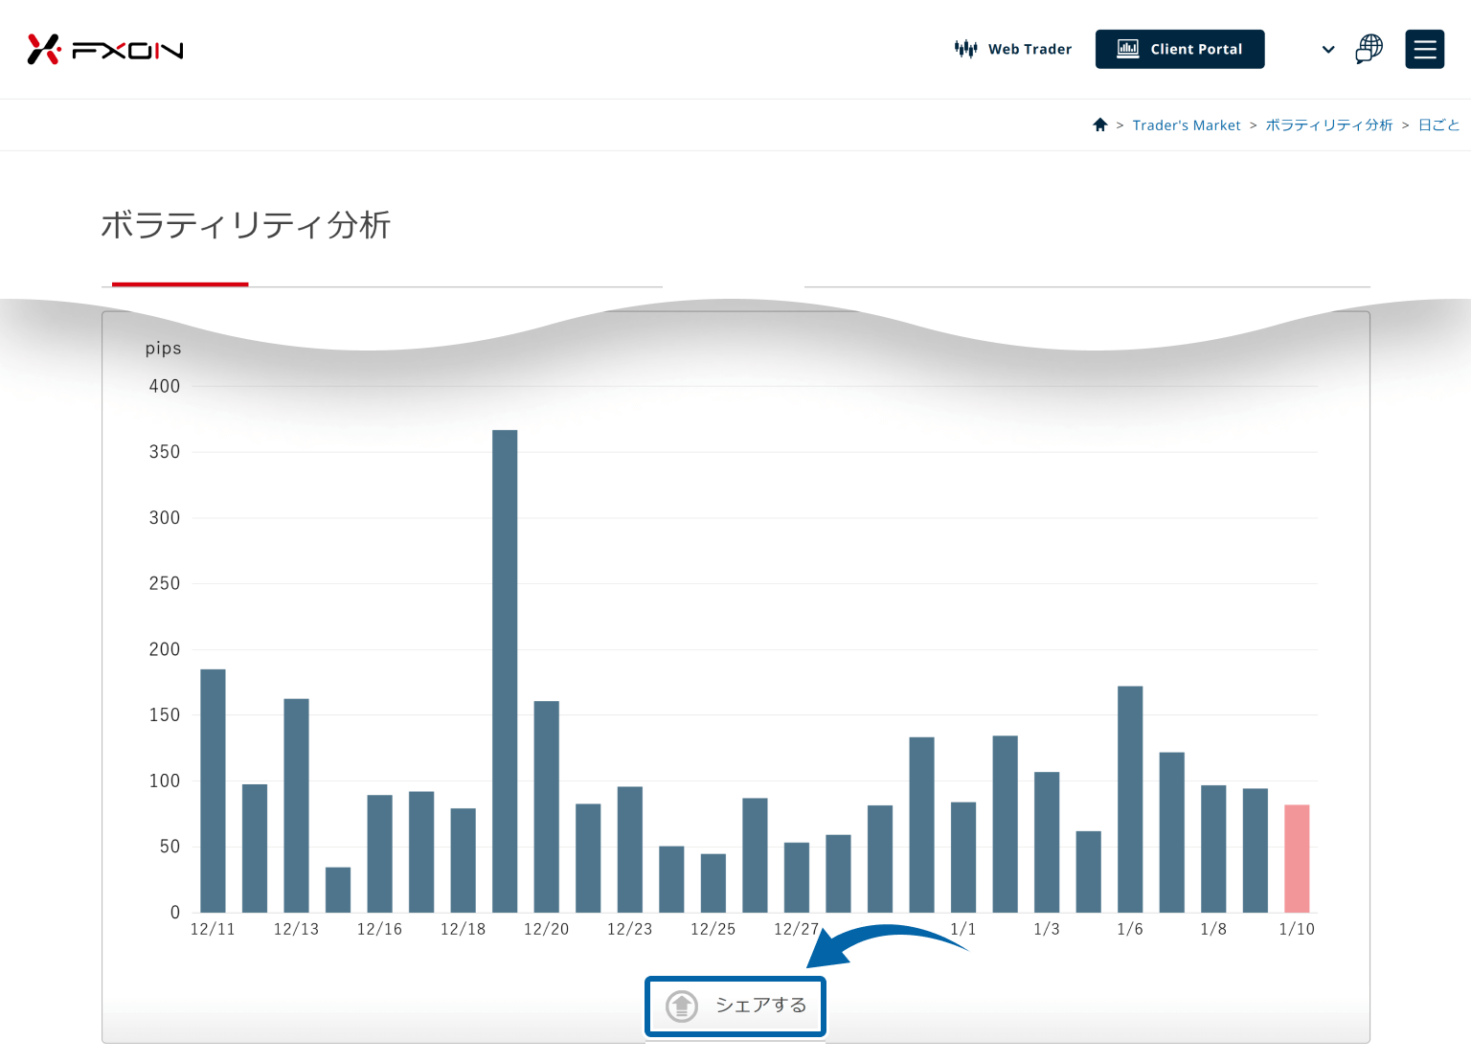Select the 12/13 bar
1471x1063 pixels.
point(296,805)
